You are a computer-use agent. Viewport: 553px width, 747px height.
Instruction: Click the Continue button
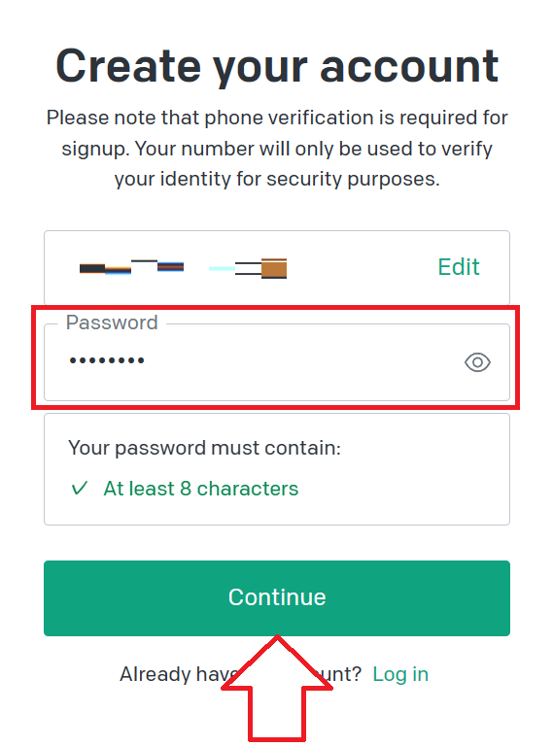(x=277, y=597)
